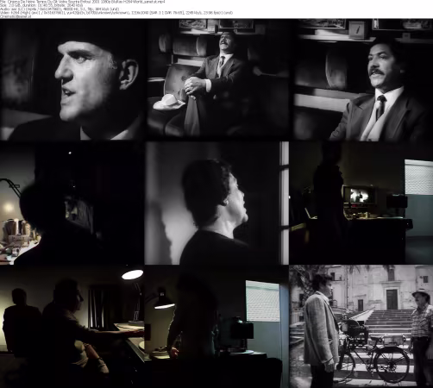Screen dimensions: 433x388
Task: Select the thumbnail of mustached man leaning back laughing
Action: tap(217, 79)
